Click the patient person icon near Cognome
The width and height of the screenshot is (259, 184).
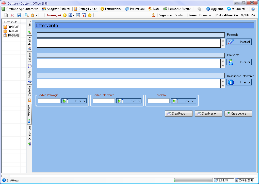pyautogui.click(x=153, y=15)
